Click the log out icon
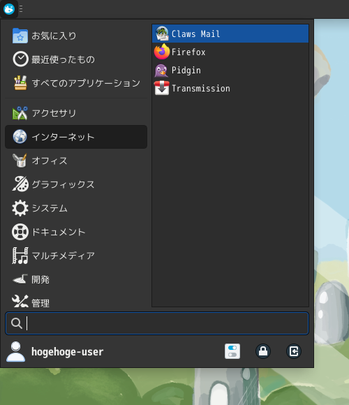The height and width of the screenshot is (405, 349). coord(294,351)
